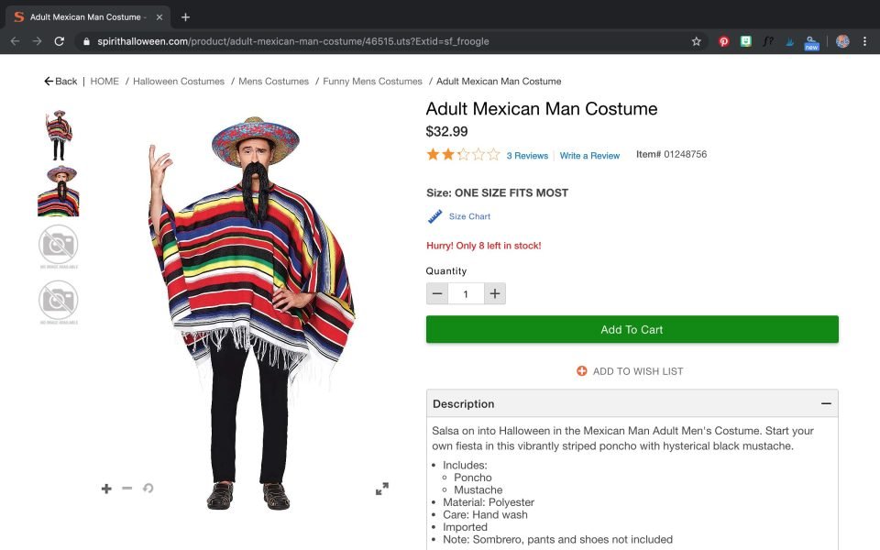Click the orange plus icon beside Add To Wish List
This screenshot has height=550, width=880.
(x=582, y=371)
